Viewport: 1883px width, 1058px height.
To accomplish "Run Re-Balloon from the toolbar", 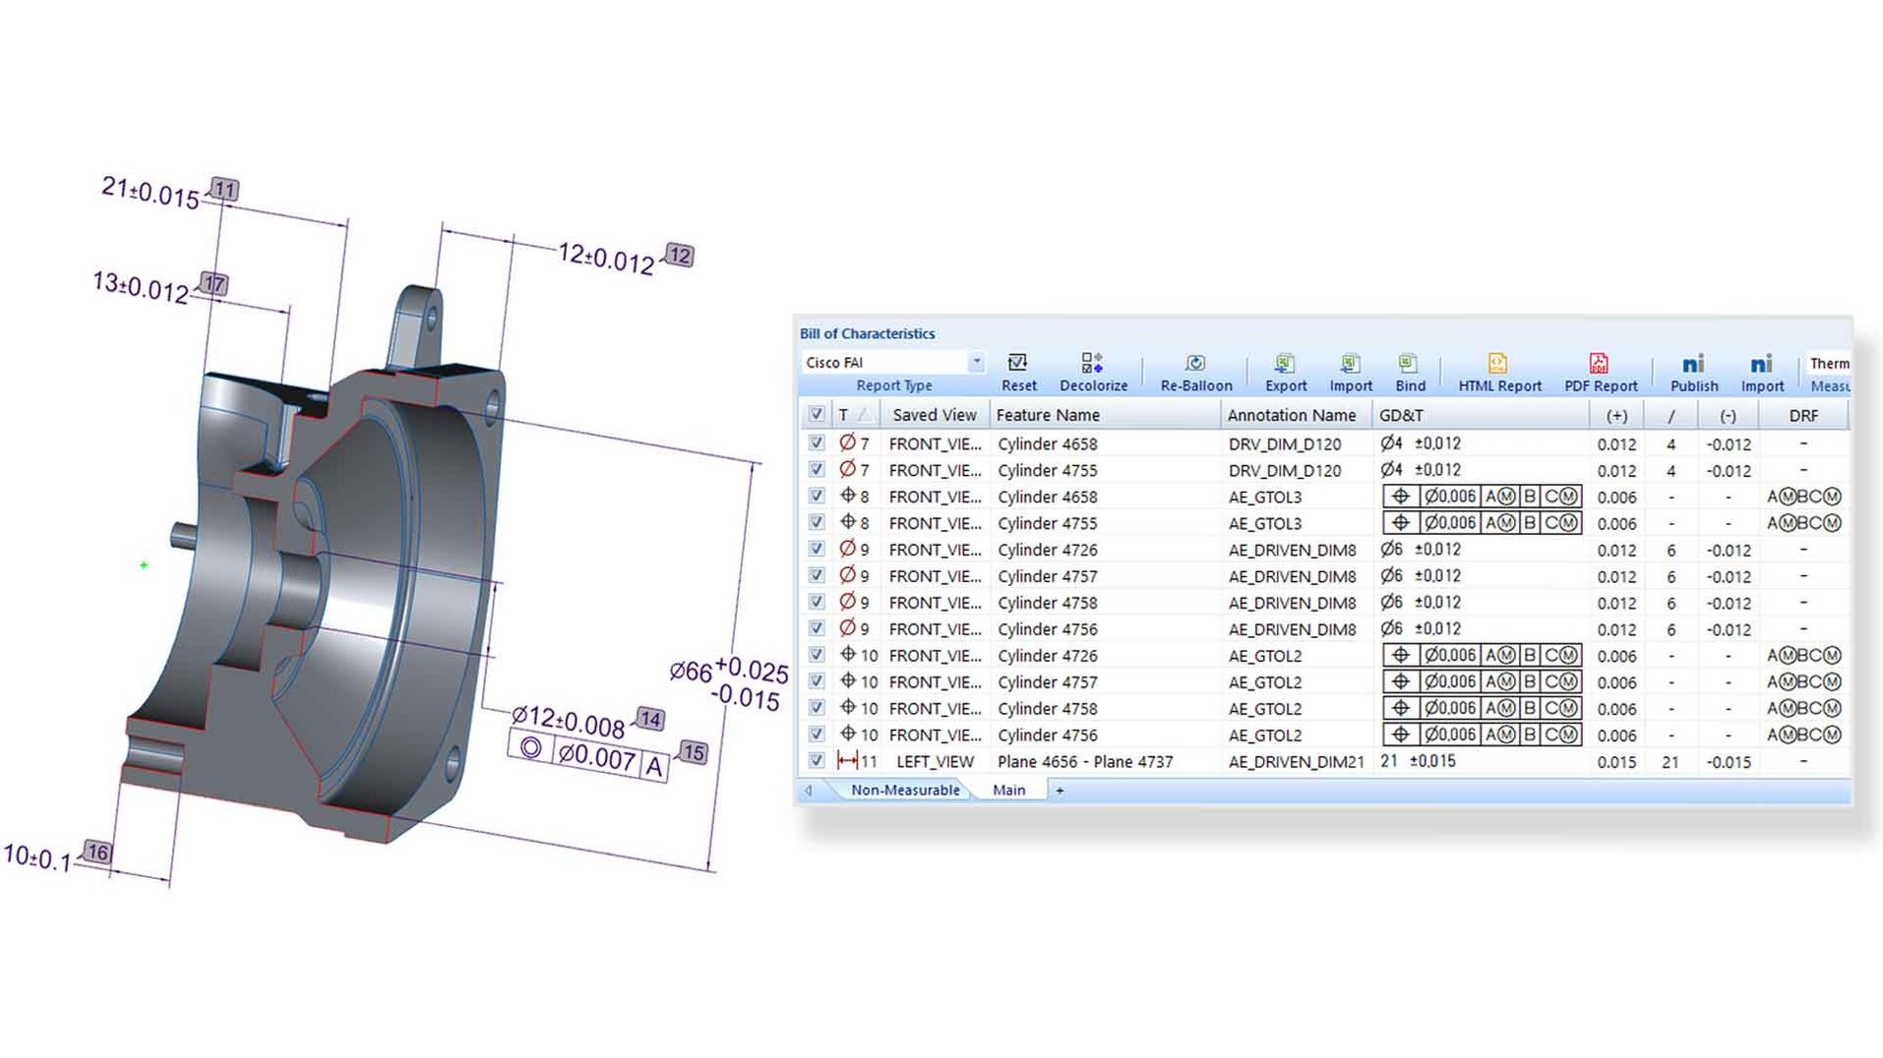I will pos(1195,364).
